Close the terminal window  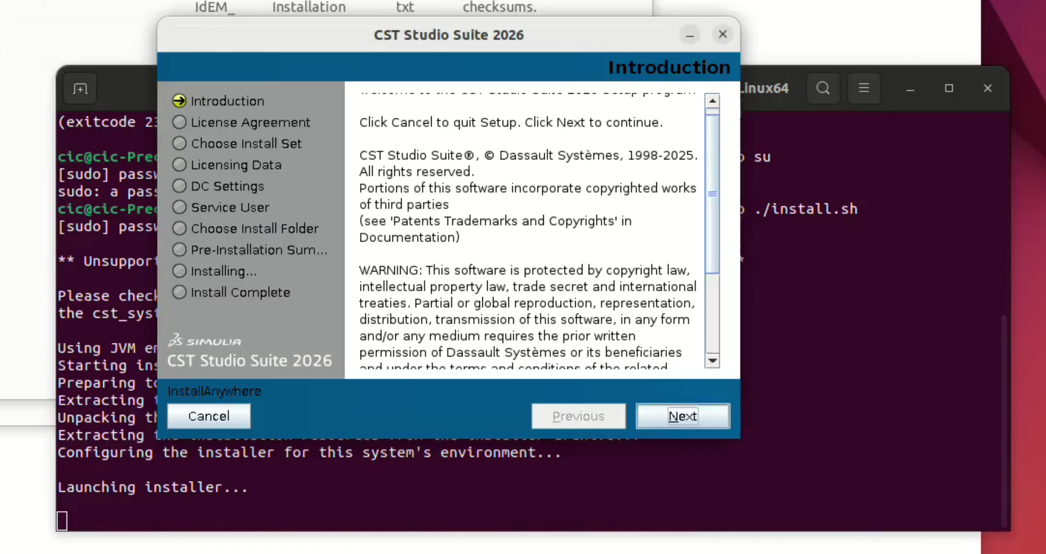click(988, 88)
